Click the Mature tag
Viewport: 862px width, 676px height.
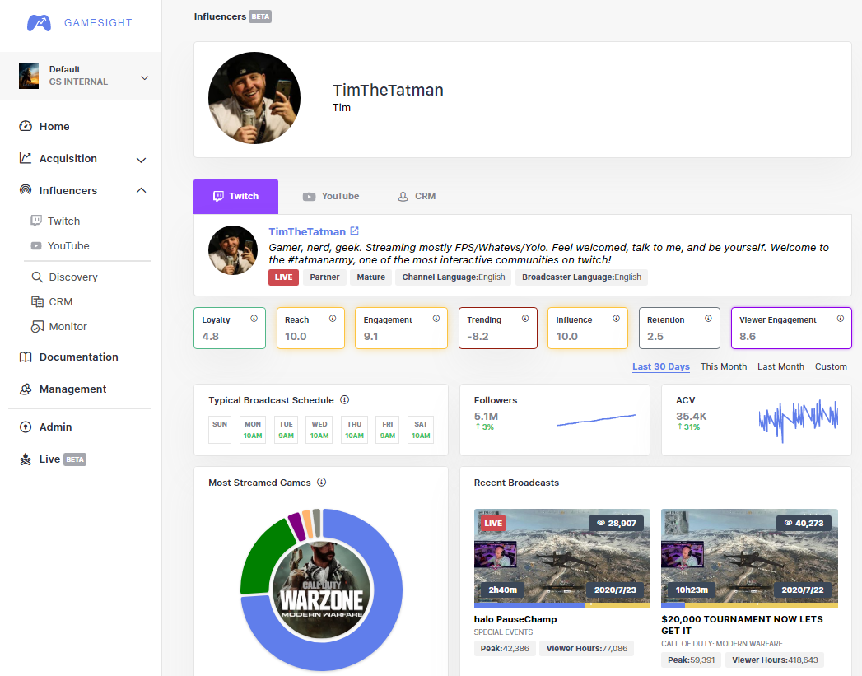point(371,277)
